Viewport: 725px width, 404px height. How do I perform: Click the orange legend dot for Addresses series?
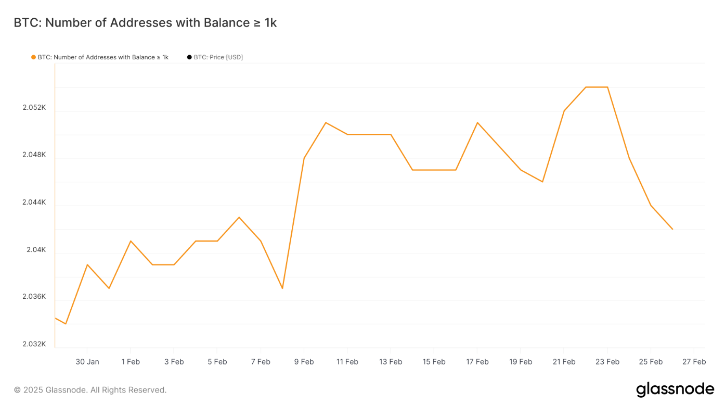[x=34, y=57]
